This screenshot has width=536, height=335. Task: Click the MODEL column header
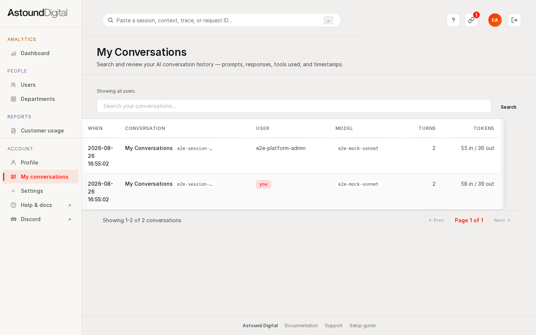(x=344, y=128)
